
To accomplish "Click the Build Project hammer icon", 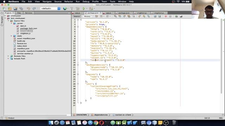I will click(72, 8).
